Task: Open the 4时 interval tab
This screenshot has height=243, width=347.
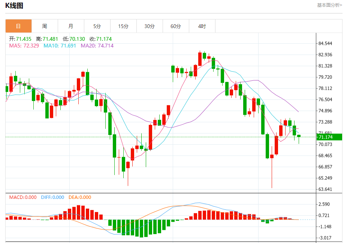Action: [x=202, y=26]
